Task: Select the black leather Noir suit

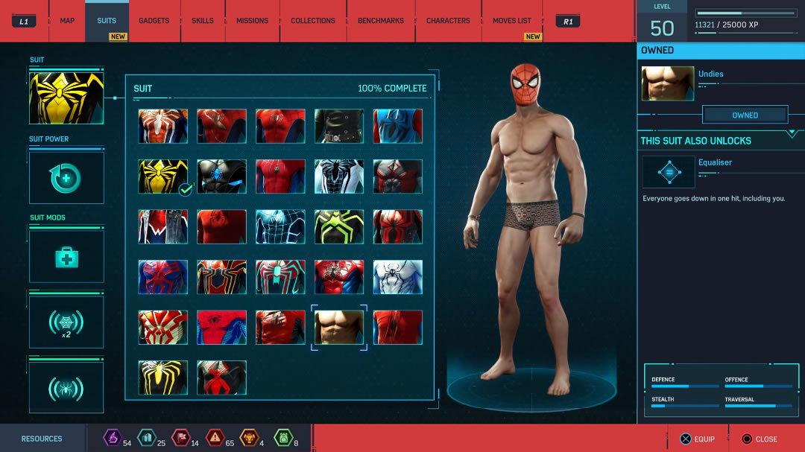Action: click(x=339, y=126)
